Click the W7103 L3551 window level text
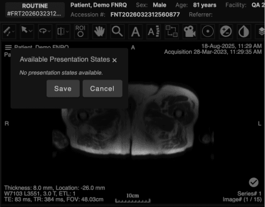265x207 pixels. (x=40, y=194)
